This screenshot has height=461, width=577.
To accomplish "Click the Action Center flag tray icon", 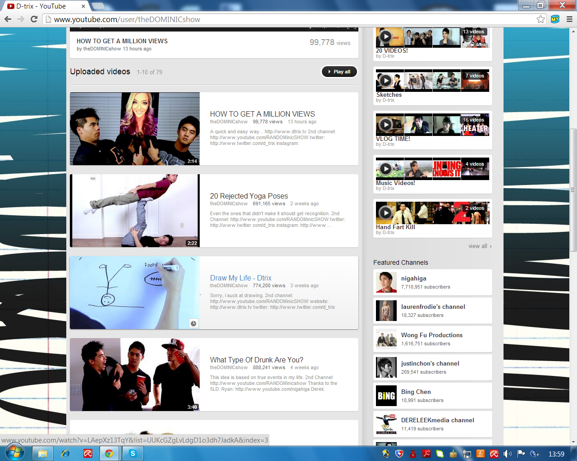I will click(x=521, y=454).
